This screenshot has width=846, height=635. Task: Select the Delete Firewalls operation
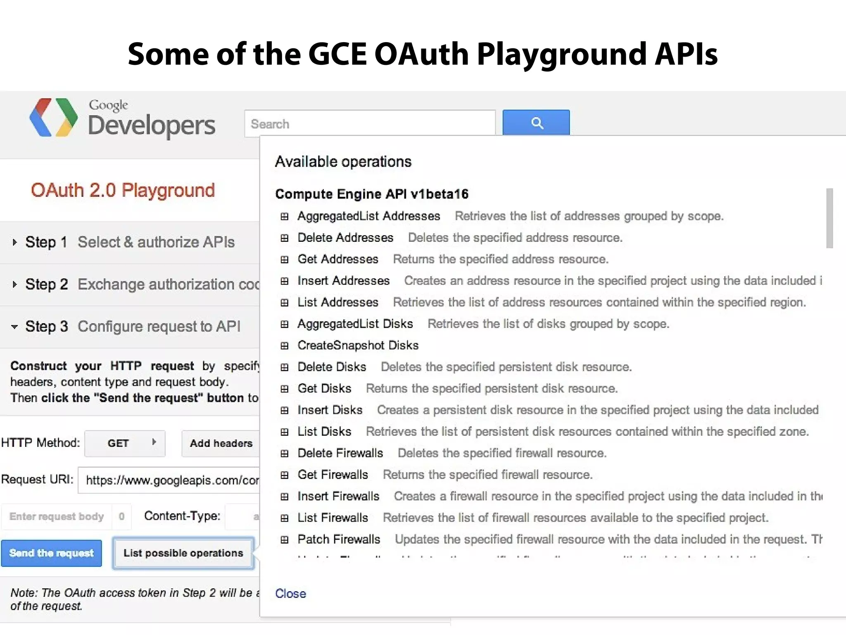340,453
